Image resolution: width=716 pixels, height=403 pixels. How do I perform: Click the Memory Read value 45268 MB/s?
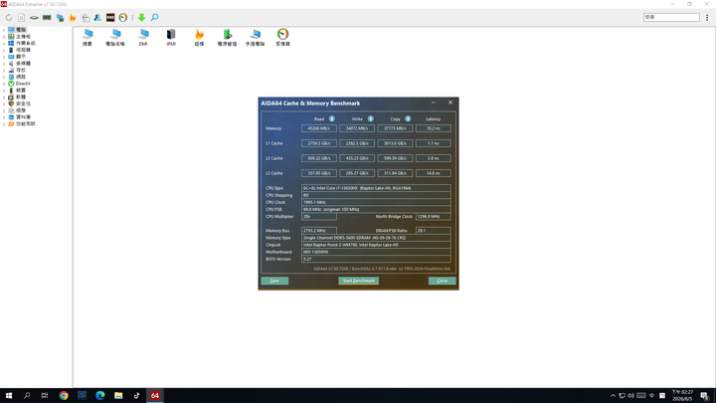coord(319,128)
